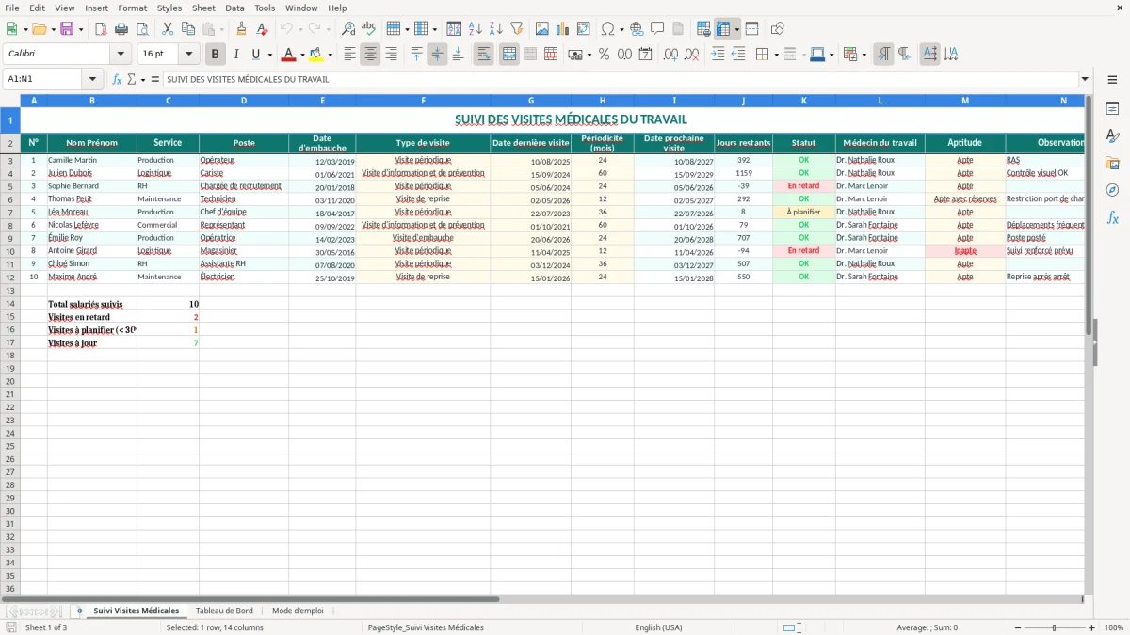The width and height of the screenshot is (1130, 635).
Task: Click the Insert Comment icon
Action: tap(657, 29)
